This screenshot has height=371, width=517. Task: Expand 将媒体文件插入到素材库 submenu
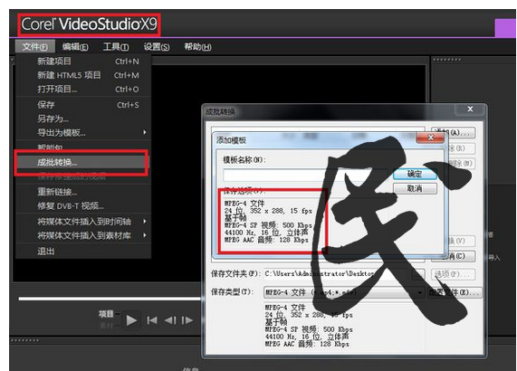click(83, 235)
